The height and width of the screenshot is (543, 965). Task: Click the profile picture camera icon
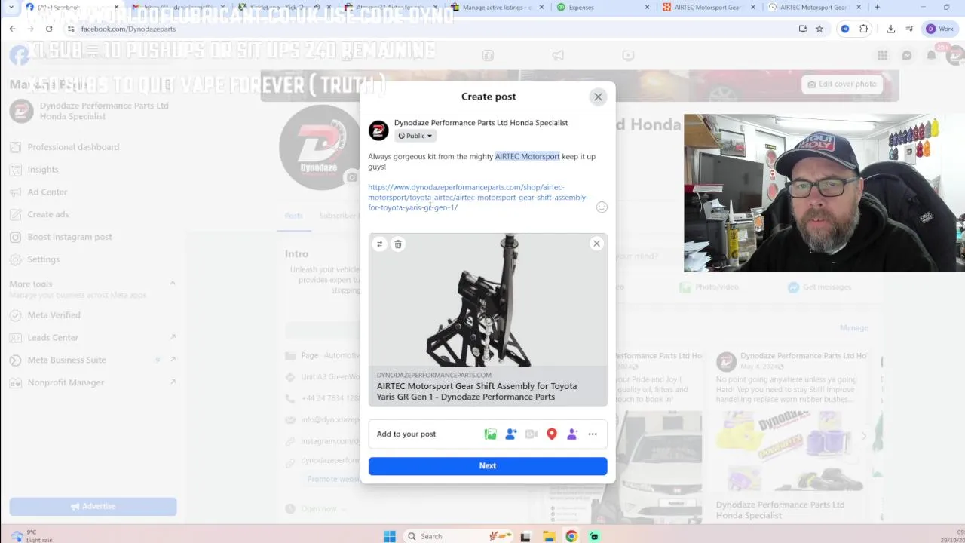[x=351, y=177]
